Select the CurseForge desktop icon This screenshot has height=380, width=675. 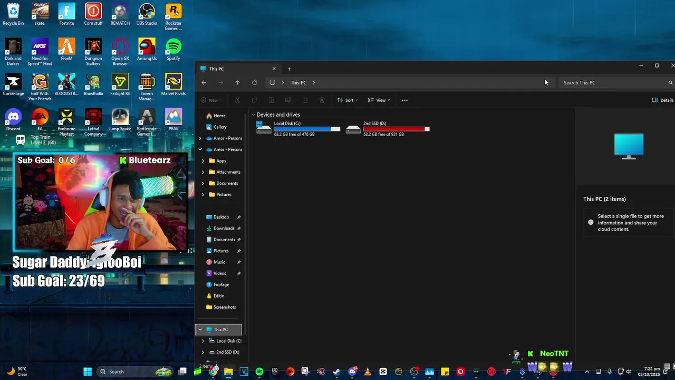[x=13, y=85]
